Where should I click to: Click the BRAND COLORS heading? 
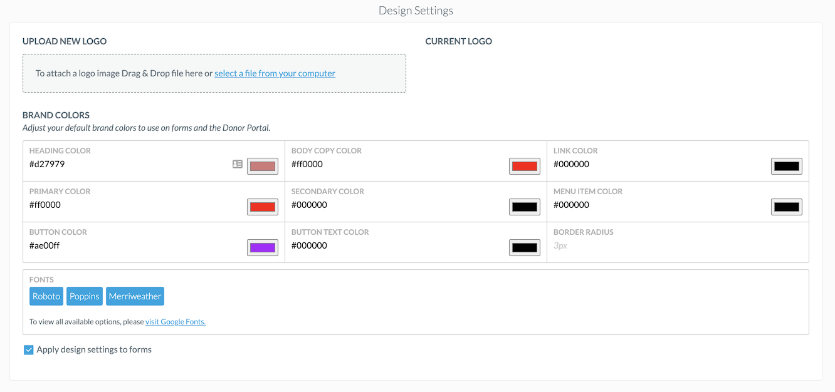click(56, 115)
